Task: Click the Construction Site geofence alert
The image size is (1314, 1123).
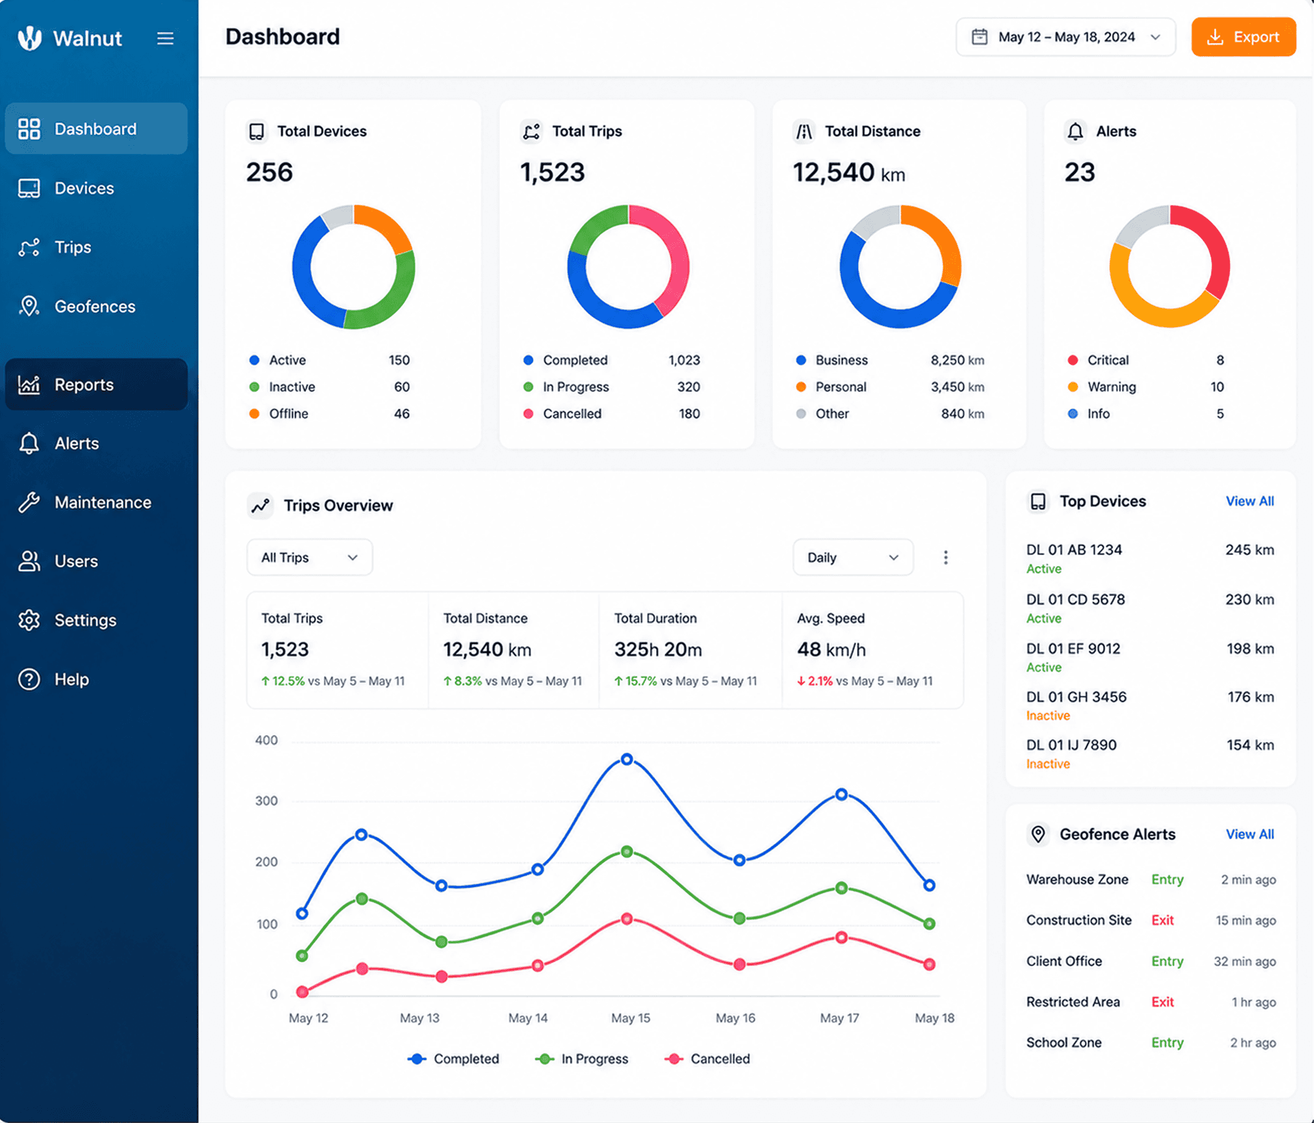Action: (1150, 920)
